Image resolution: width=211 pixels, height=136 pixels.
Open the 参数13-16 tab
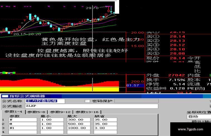(87, 112)
